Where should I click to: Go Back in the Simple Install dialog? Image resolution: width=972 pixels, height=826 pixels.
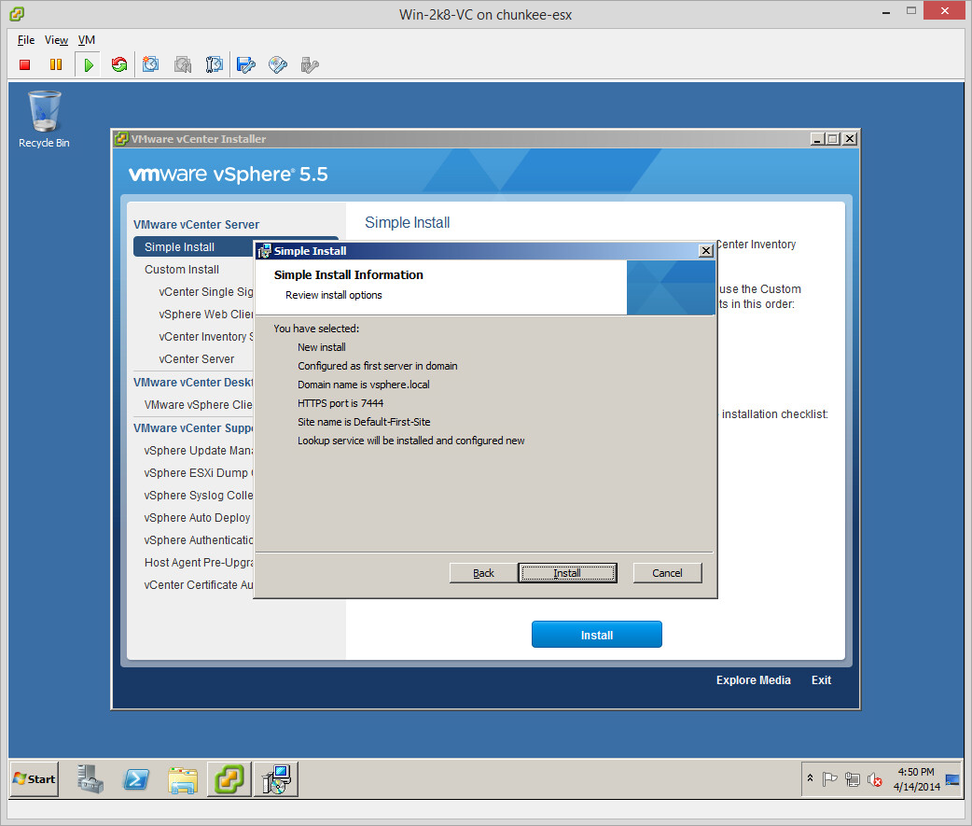(483, 573)
